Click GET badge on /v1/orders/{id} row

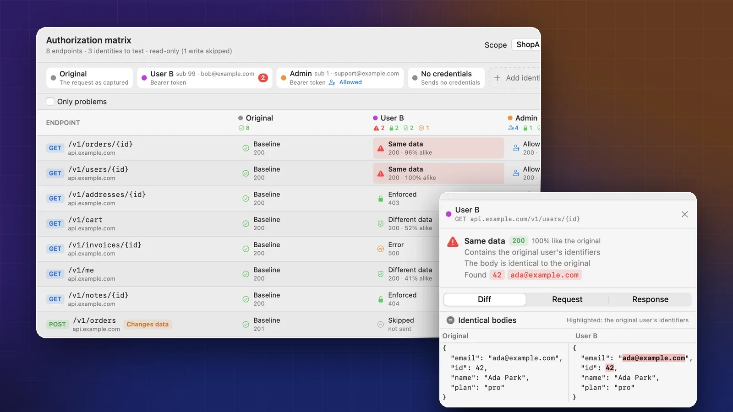pyautogui.click(x=55, y=148)
